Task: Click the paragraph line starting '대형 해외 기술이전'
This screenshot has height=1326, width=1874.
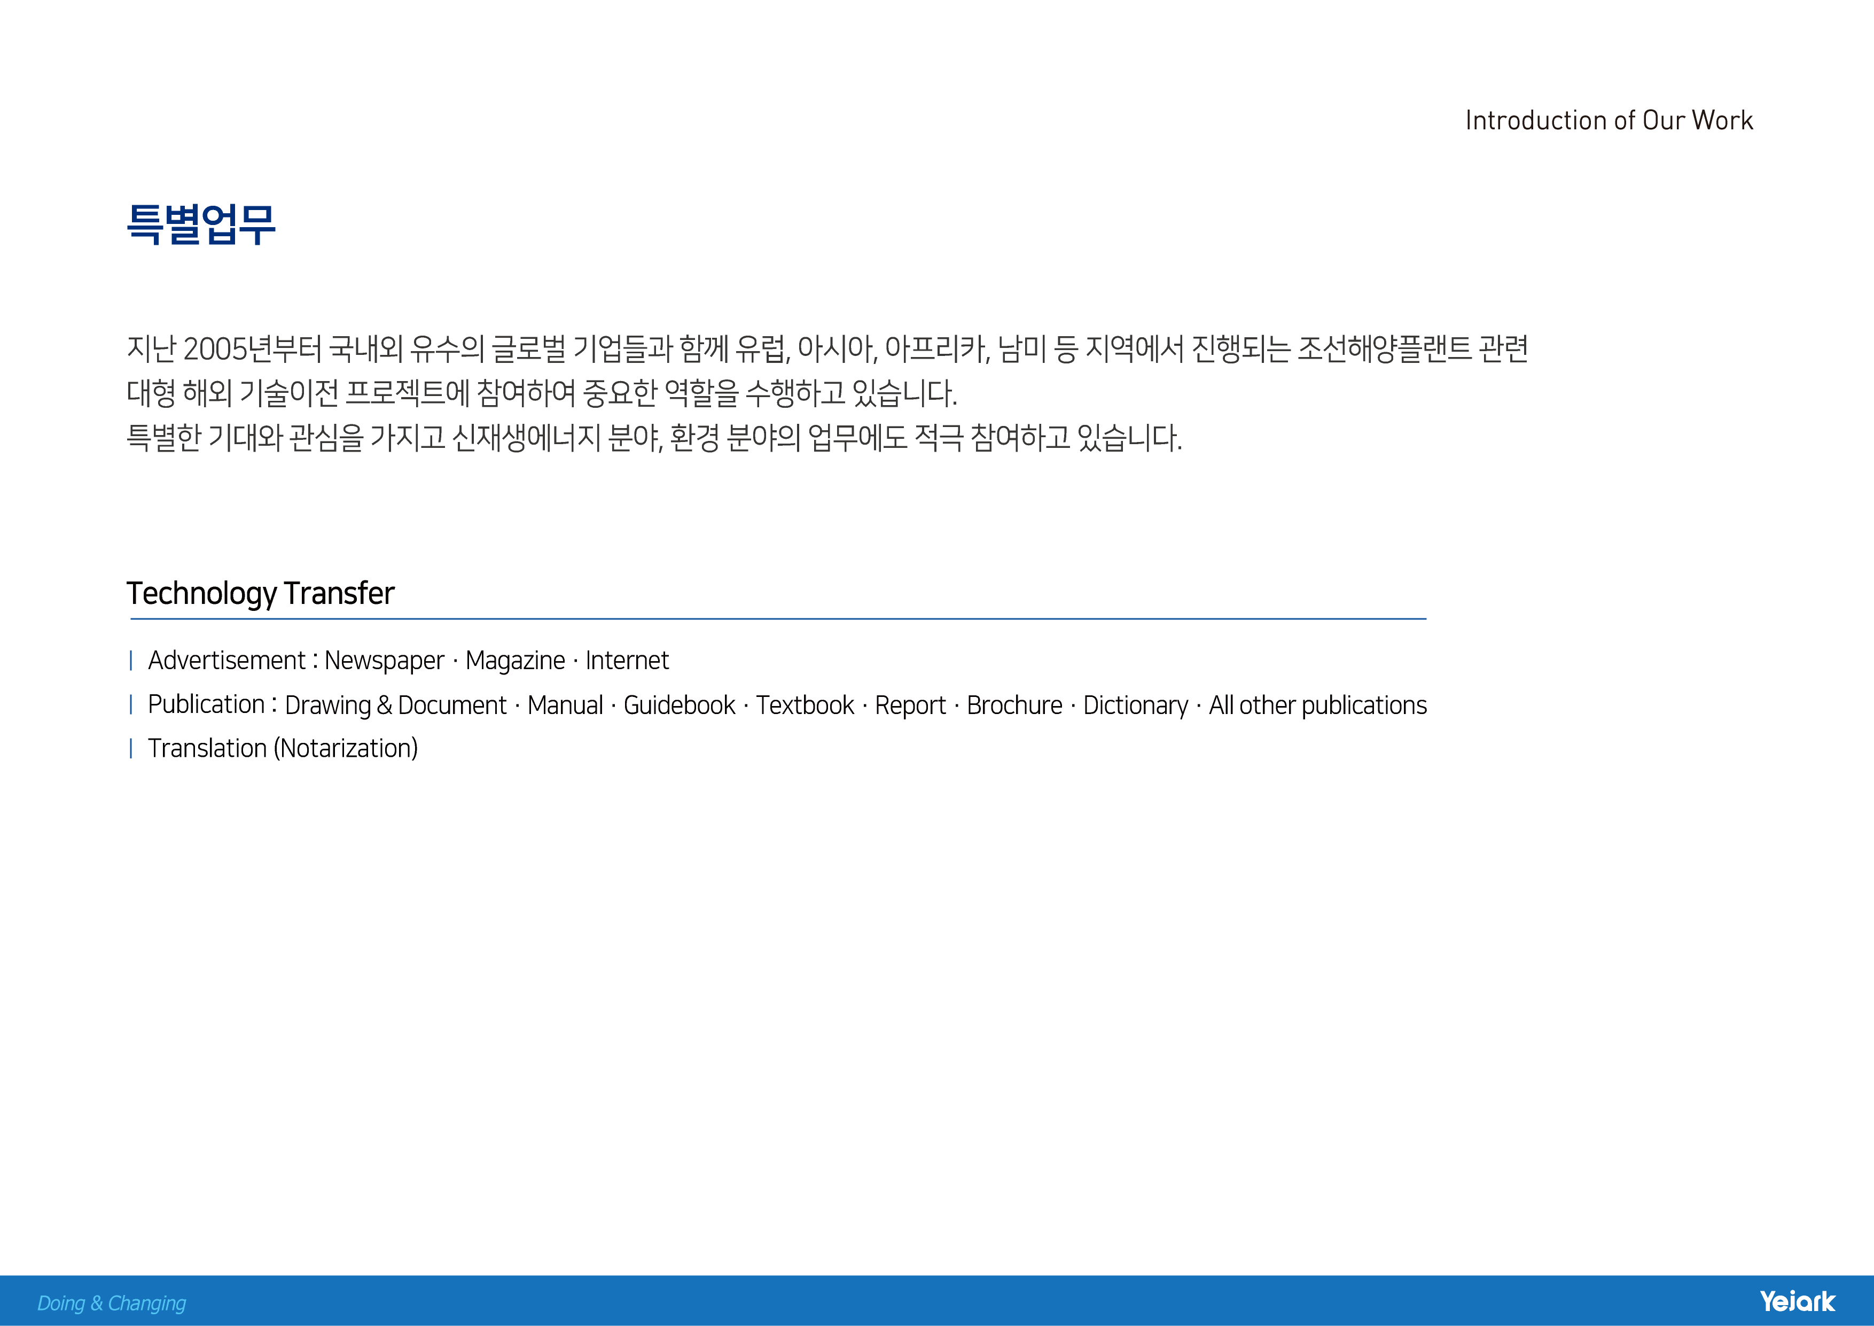Action: coord(542,393)
